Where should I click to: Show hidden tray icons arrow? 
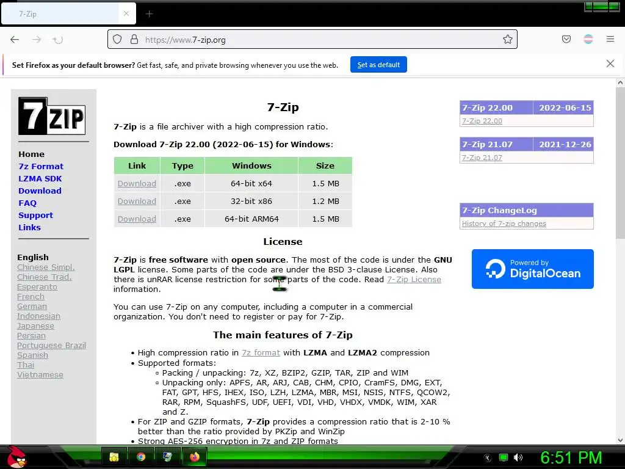click(487, 458)
